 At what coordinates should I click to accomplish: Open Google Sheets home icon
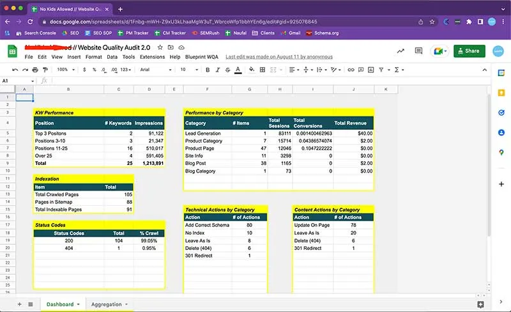(x=12, y=51)
